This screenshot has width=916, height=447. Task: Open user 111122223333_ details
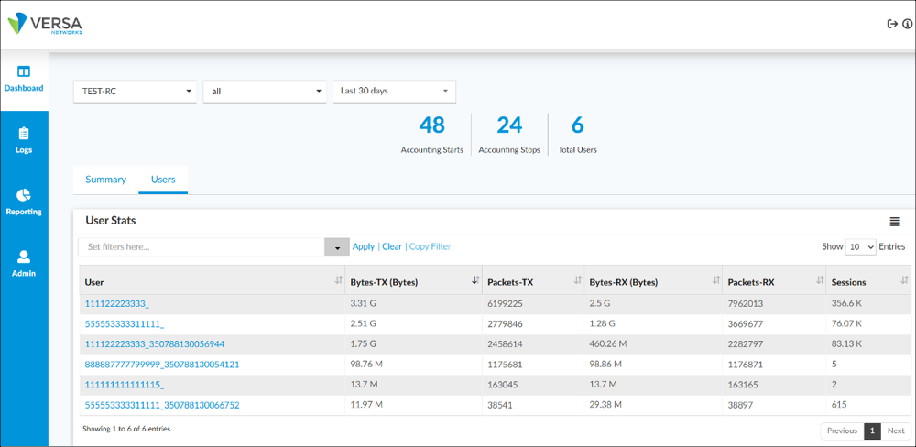click(x=117, y=302)
